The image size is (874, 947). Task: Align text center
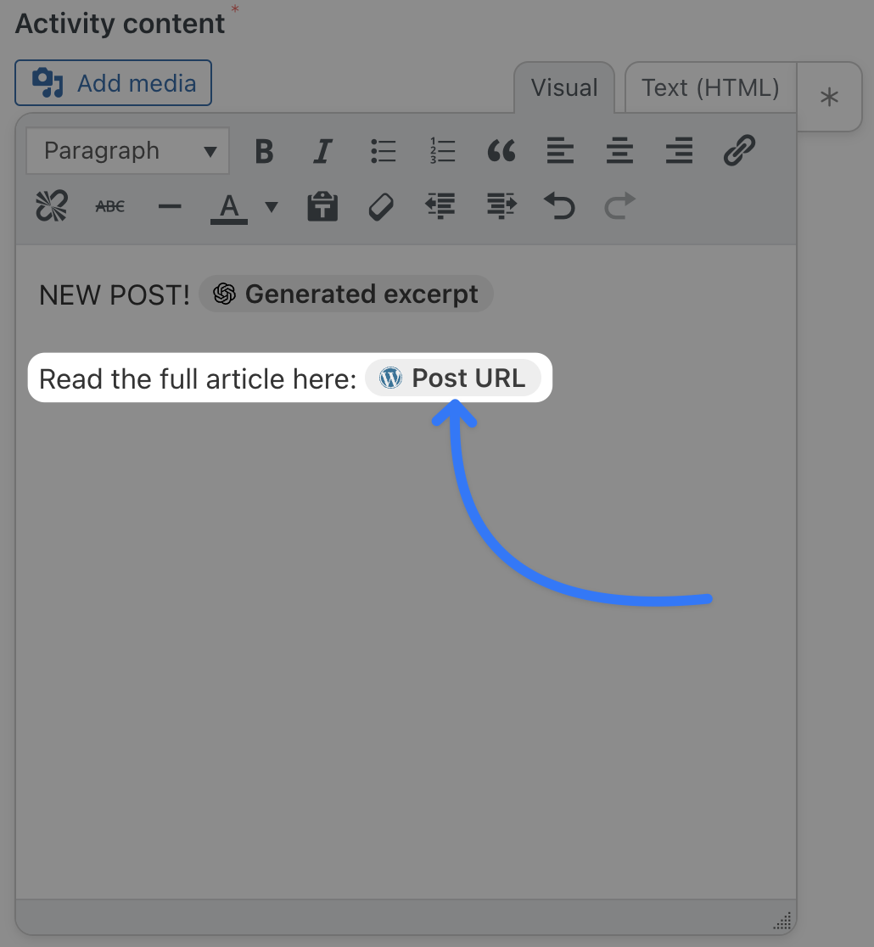(x=619, y=151)
